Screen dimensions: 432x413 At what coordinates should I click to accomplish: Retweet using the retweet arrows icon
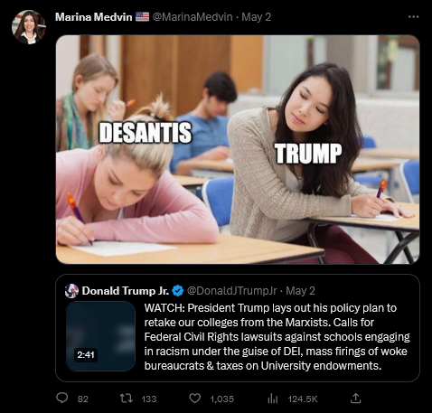click(126, 399)
